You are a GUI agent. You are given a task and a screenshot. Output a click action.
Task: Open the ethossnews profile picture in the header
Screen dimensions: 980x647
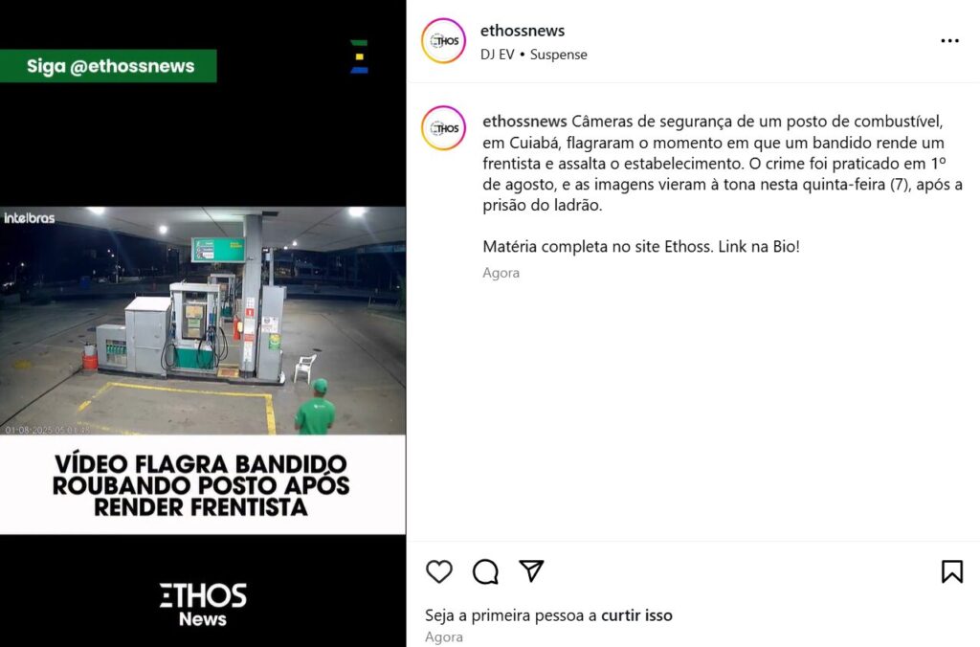443,40
